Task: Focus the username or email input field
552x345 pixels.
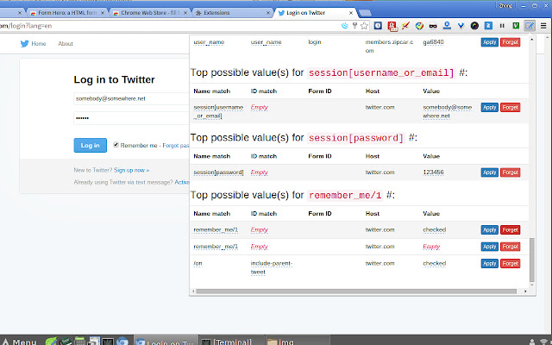Action: 131,98
